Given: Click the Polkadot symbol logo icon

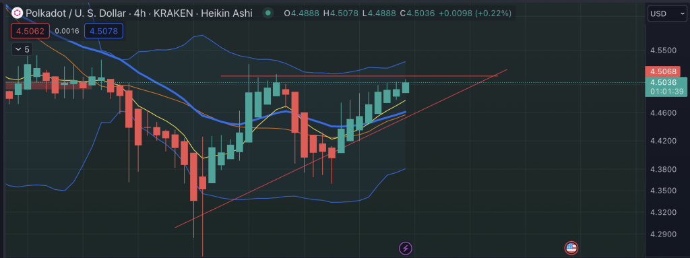Looking at the screenshot, I should 17,13.
